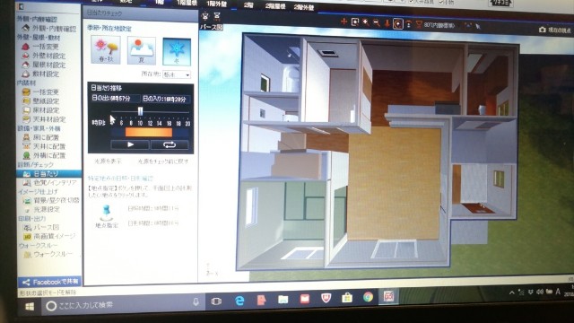Screen dimensions: 574x323
Task: Click the red move-cross view icon
Action: click(344, 22)
